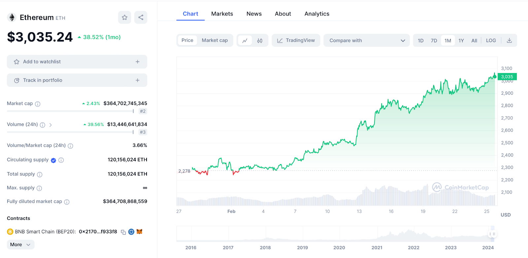Click the contract address 0x2170...f933f8

click(x=98, y=232)
